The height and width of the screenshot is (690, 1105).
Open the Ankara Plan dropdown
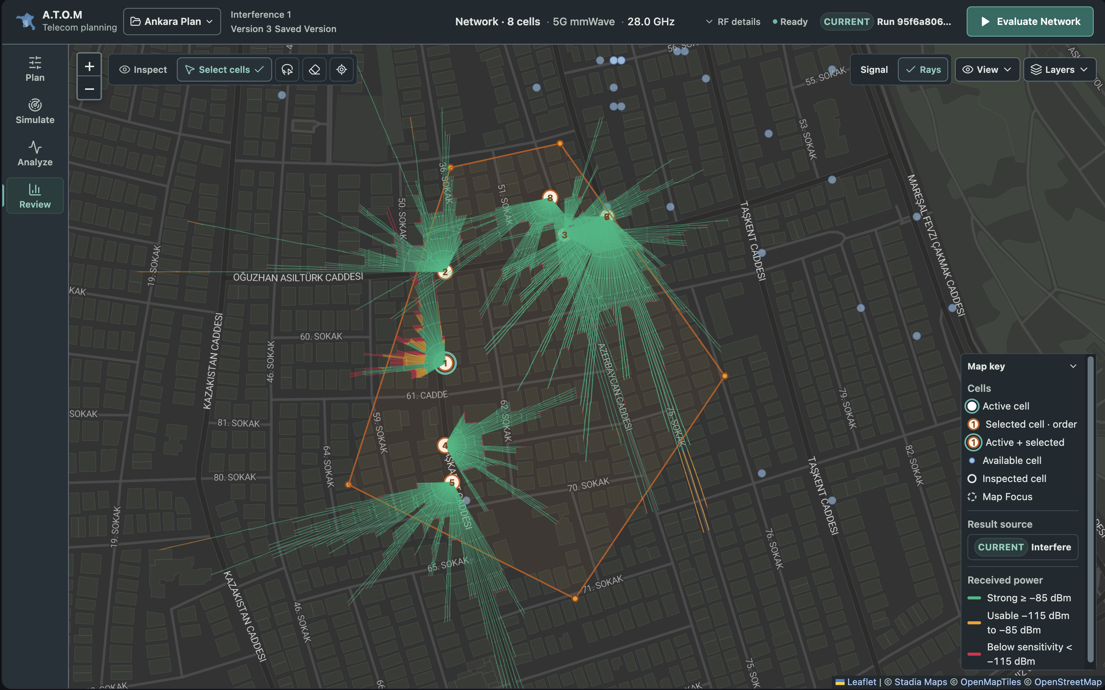click(x=172, y=22)
